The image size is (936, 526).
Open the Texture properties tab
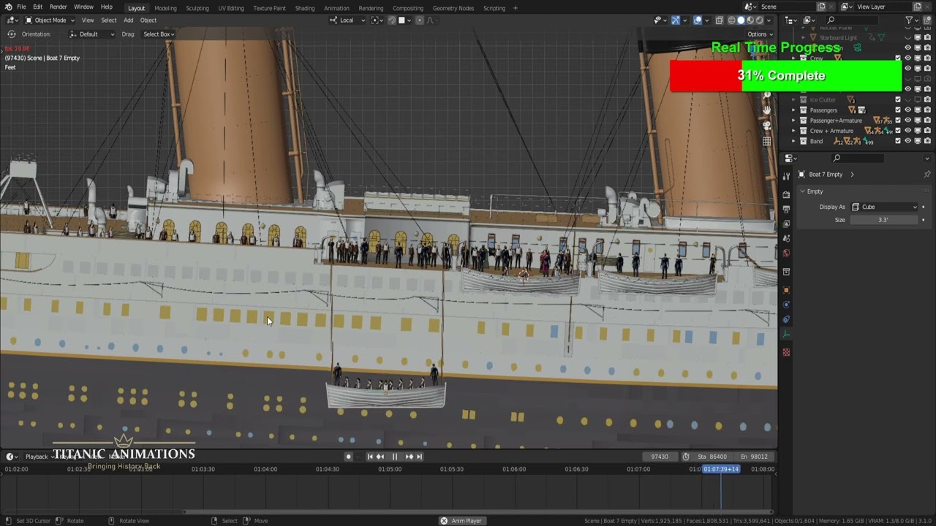coord(786,352)
